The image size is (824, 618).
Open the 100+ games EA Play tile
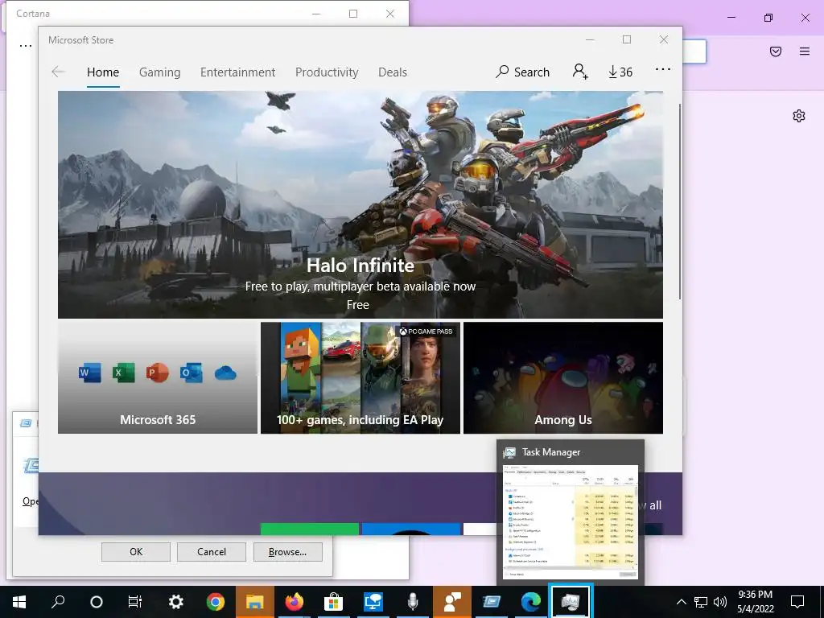point(360,378)
